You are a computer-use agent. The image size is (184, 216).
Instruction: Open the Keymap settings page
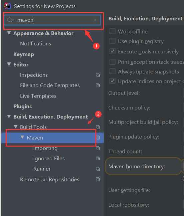tap(24, 54)
